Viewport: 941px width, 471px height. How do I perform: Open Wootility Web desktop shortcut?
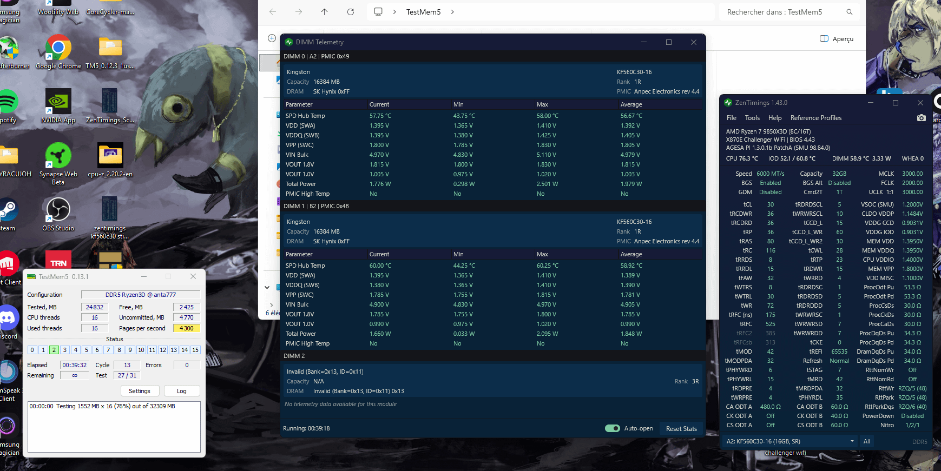pos(58,8)
